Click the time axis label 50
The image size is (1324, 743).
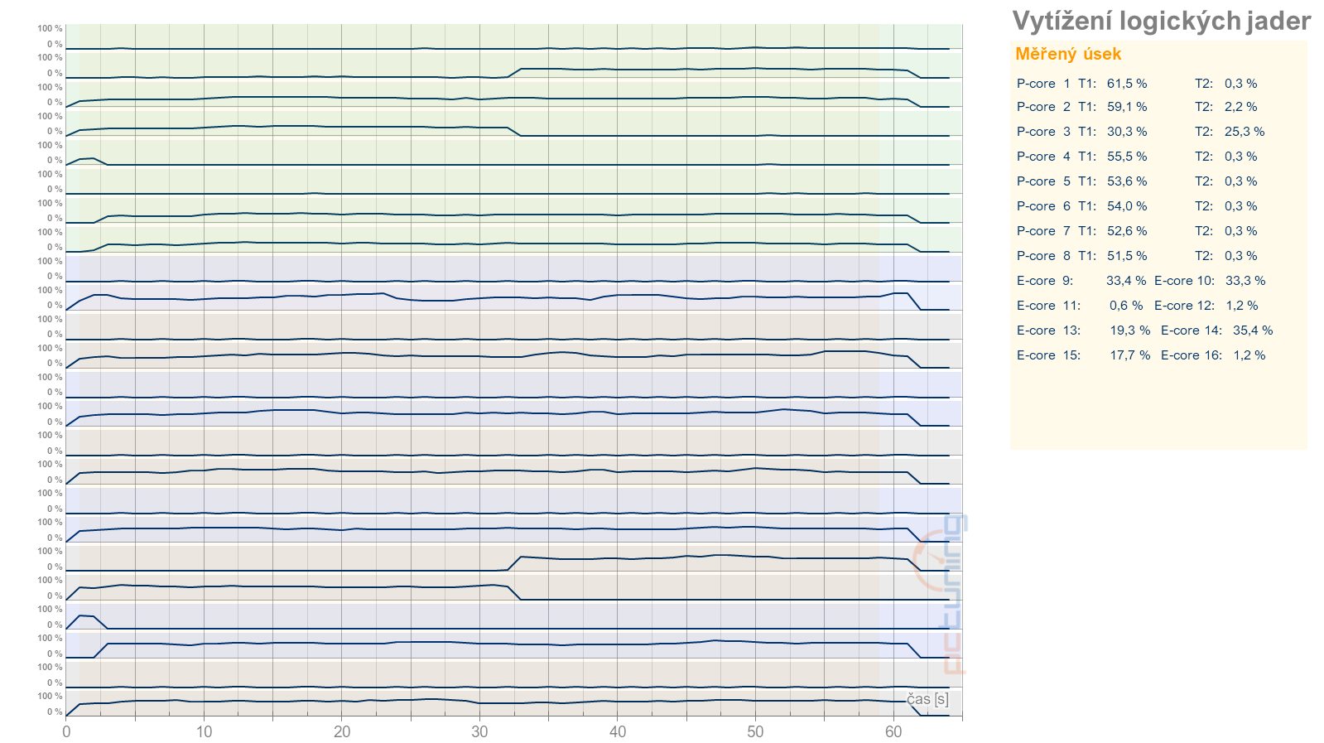click(x=755, y=731)
